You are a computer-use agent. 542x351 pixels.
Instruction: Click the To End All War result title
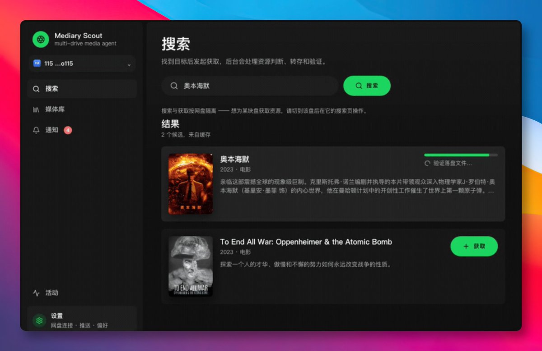pos(306,242)
